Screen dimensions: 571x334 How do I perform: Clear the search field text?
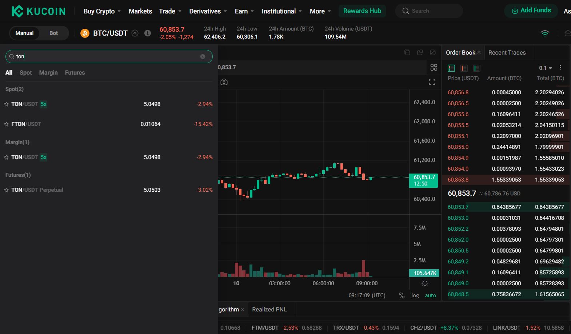pyautogui.click(x=203, y=56)
